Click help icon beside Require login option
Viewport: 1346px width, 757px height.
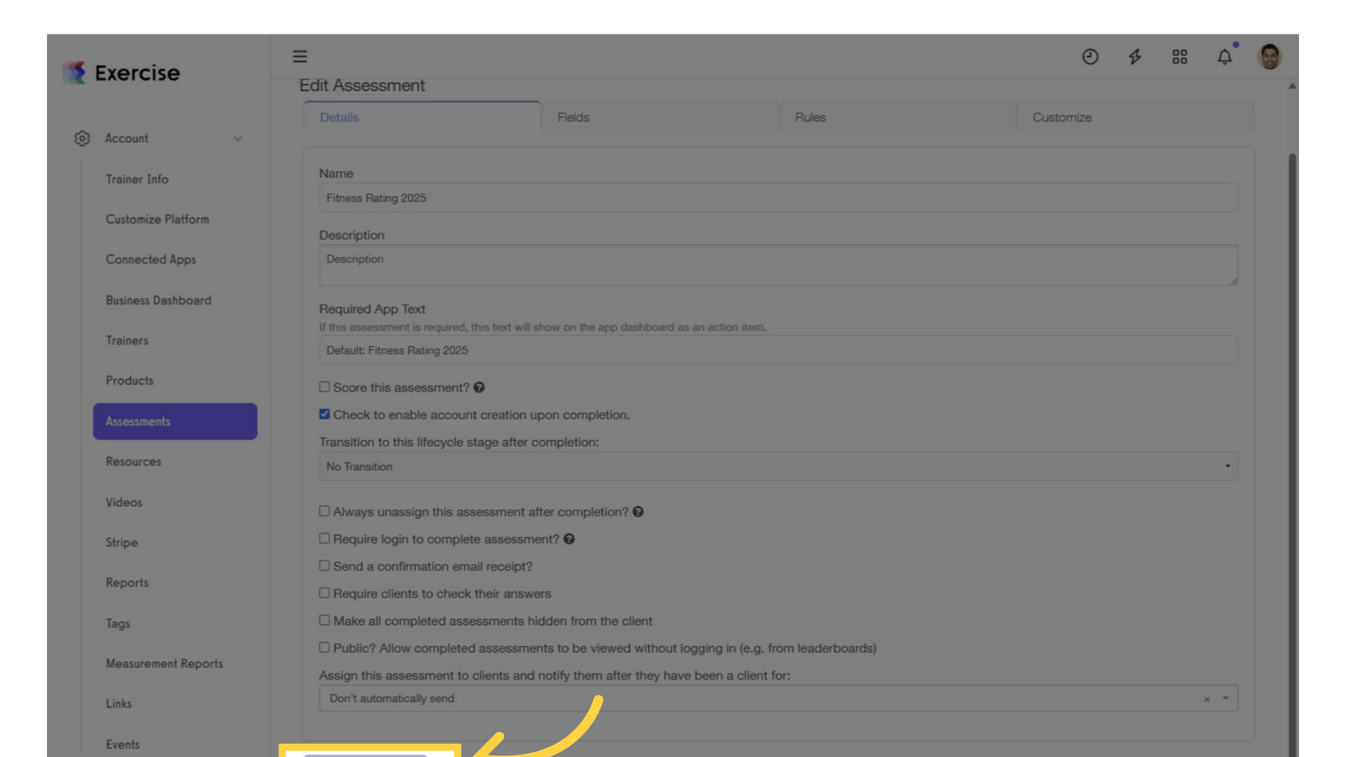point(569,539)
